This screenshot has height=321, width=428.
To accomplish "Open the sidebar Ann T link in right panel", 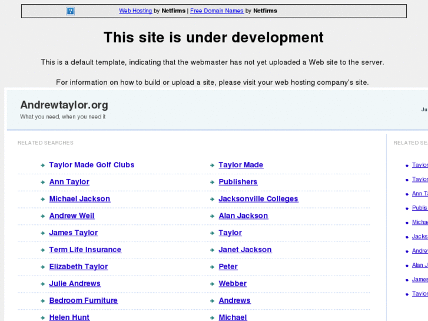I will pos(420,193).
